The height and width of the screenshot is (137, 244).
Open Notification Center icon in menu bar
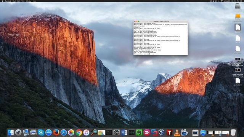(x=241, y=1)
